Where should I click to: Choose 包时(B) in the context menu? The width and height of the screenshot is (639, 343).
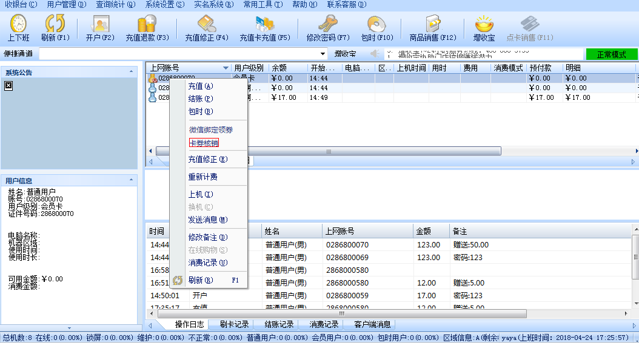click(x=201, y=111)
